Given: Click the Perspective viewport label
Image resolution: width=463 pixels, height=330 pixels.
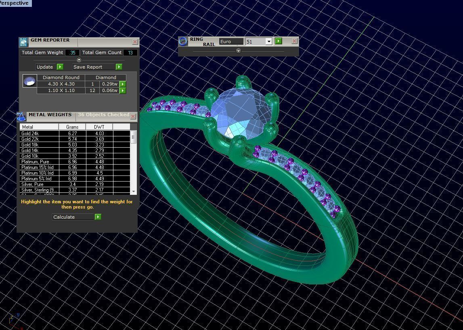Looking at the screenshot, I should click(15, 3).
